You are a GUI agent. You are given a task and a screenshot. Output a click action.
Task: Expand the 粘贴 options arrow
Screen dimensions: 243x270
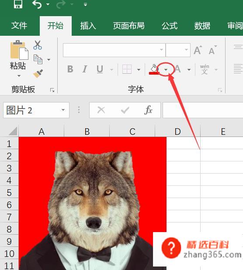[x=19, y=75]
